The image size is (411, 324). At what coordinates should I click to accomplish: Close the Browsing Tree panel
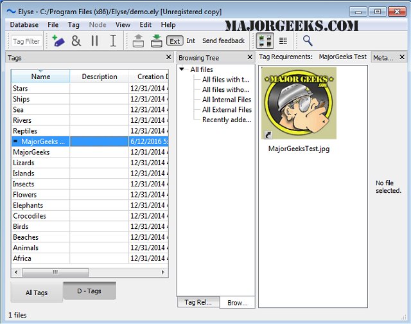coord(250,57)
